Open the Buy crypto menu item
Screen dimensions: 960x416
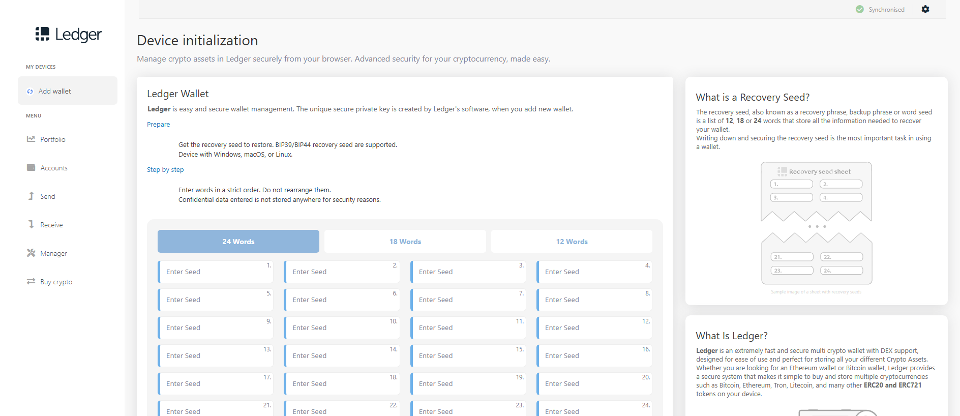coord(56,282)
